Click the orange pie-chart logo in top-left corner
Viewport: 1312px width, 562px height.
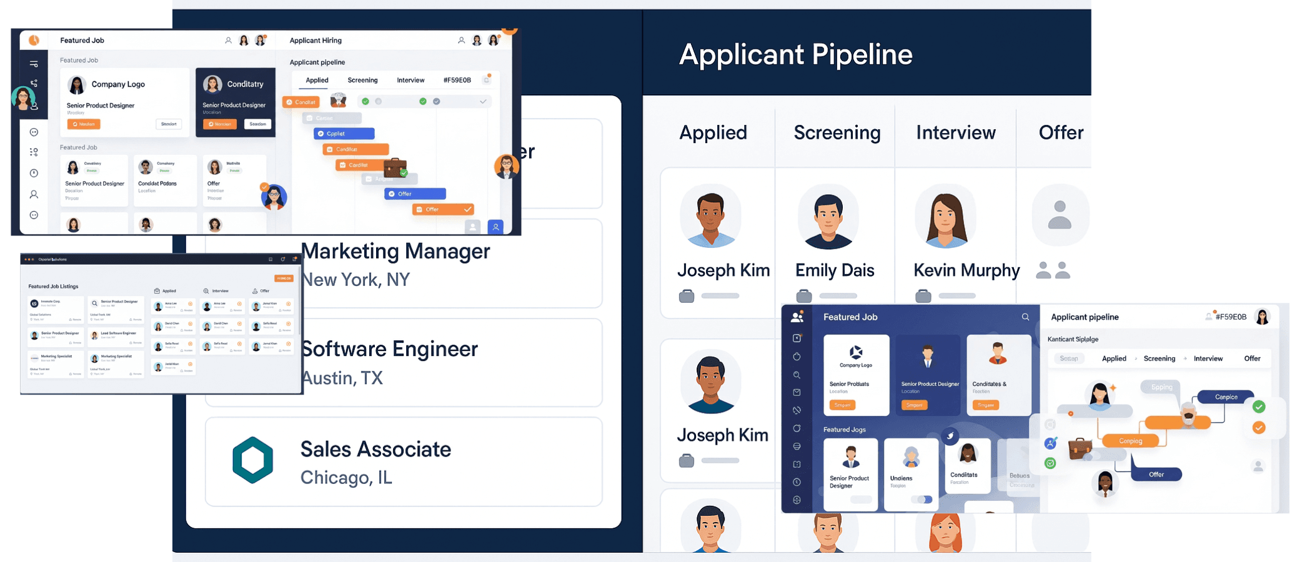[34, 40]
